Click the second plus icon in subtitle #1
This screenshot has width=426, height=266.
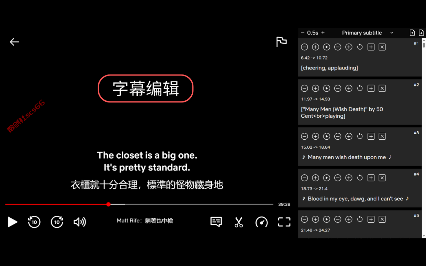click(x=349, y=47)
